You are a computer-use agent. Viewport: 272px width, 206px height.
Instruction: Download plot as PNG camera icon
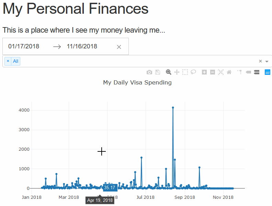(149, 72)
